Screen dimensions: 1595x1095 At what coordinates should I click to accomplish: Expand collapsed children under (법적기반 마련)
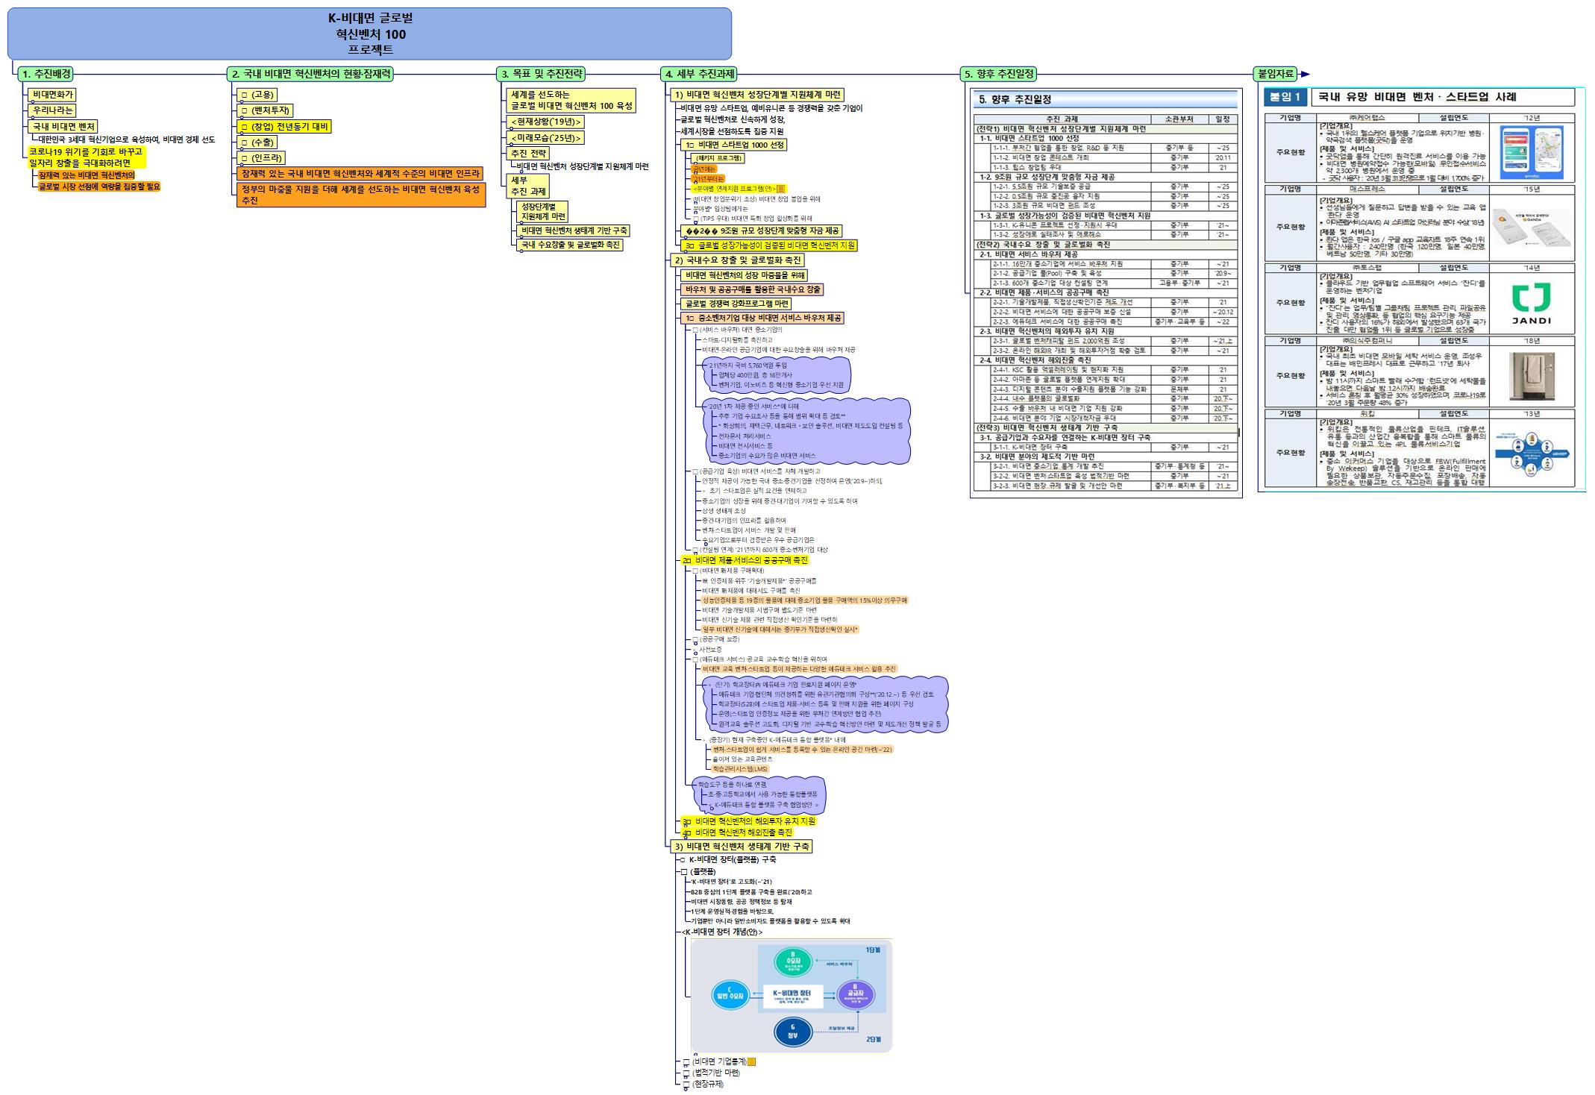686,1079
